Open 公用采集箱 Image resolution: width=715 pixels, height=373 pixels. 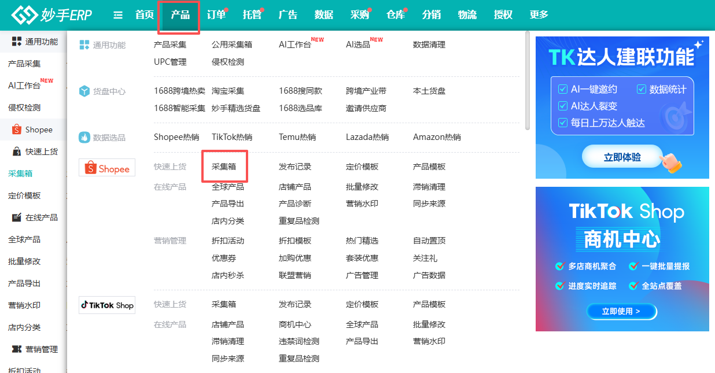232,45
